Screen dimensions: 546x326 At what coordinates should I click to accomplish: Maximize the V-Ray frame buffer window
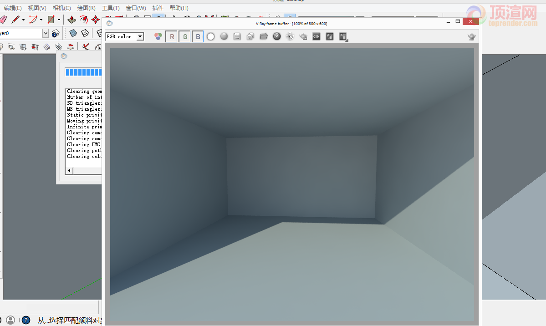point(458,21)
